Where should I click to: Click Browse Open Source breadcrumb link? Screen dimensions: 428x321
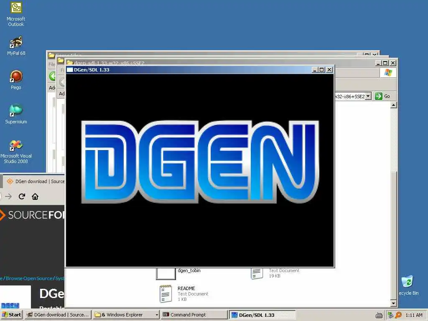click(x=29, y=278)
